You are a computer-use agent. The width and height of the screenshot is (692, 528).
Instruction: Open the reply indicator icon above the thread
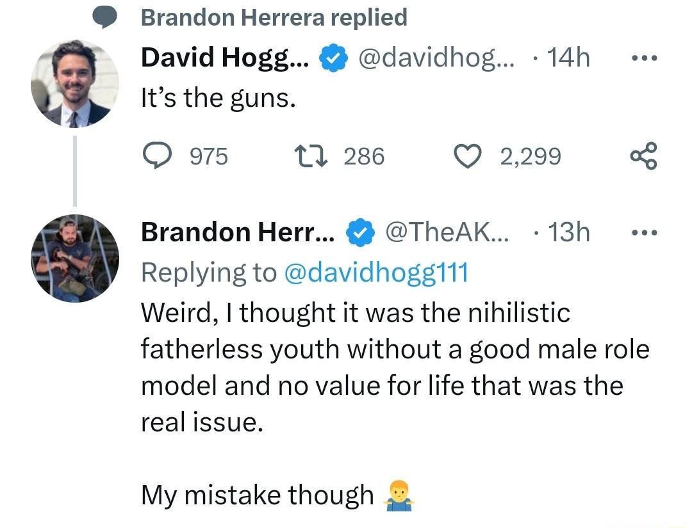104,17
